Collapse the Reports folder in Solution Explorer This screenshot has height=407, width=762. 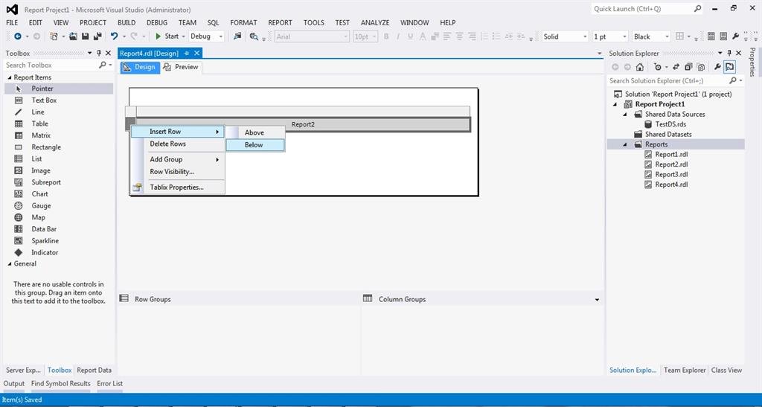[x=626, y=145]
